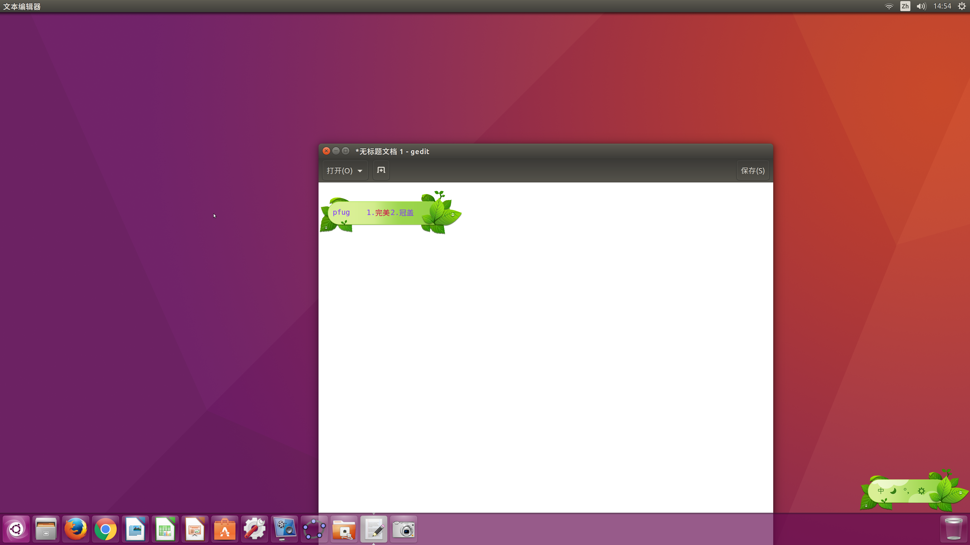Launch the Files manager from the dock
Viewport: 970px width, 545px height.
[46, 529]
